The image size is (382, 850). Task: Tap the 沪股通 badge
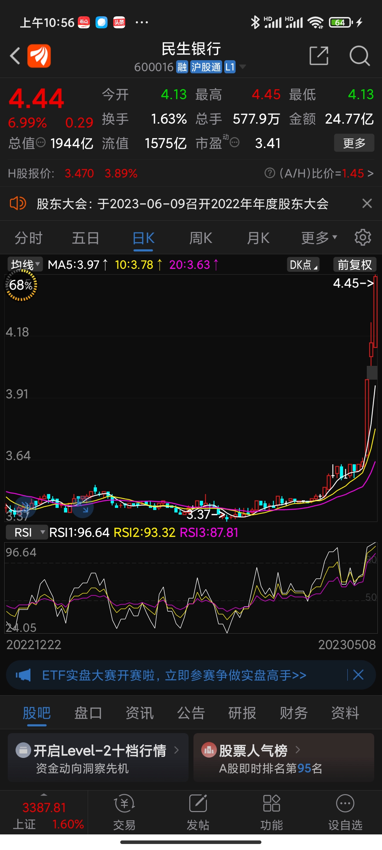tap(206, 67)
